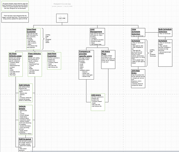The height and width of the screenshot is (152, 179).
Task: Click the 'Fleetpatch V 1.xx site map' title
Action: click(62, 4)
